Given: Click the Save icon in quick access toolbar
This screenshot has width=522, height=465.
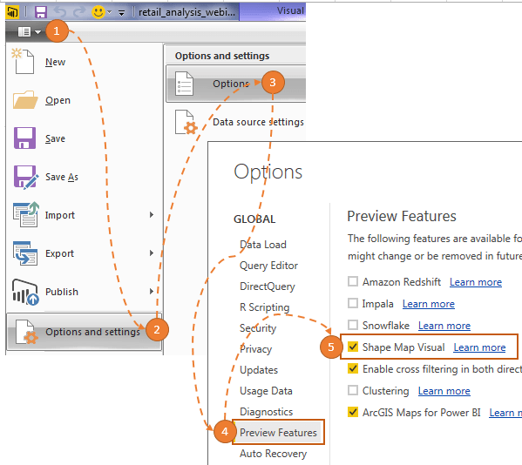Looking at the screenshot, I should pos(41,12).
